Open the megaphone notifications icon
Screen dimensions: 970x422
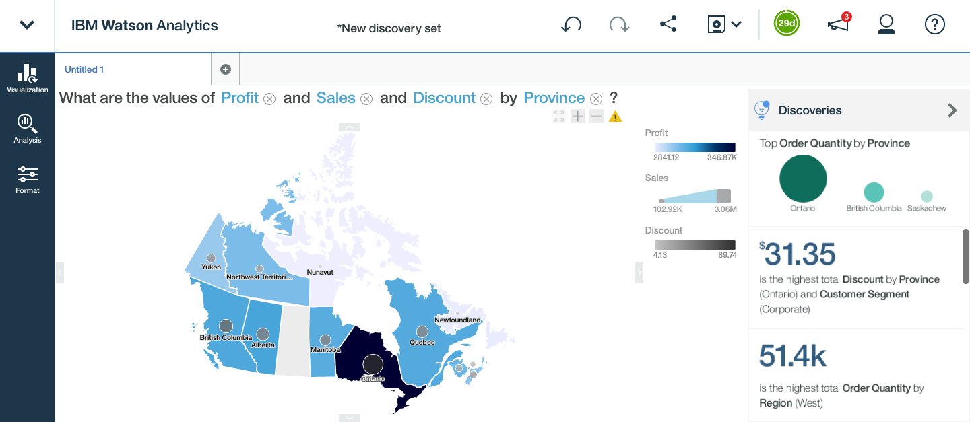pos(839,24)
